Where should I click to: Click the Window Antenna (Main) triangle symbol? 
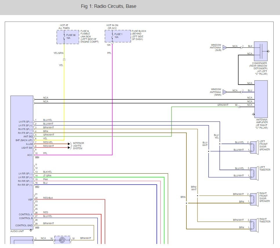click(x=225, y=92)
